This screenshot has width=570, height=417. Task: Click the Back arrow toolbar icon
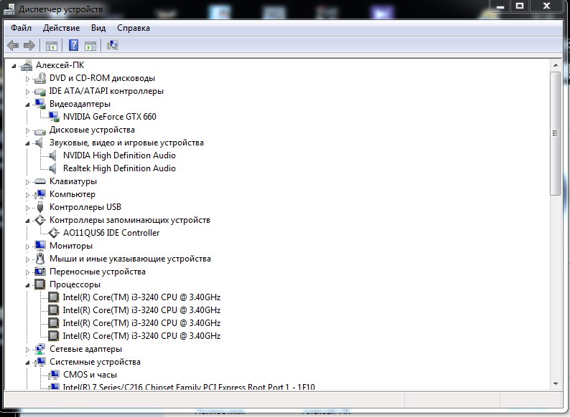point(13,46)
